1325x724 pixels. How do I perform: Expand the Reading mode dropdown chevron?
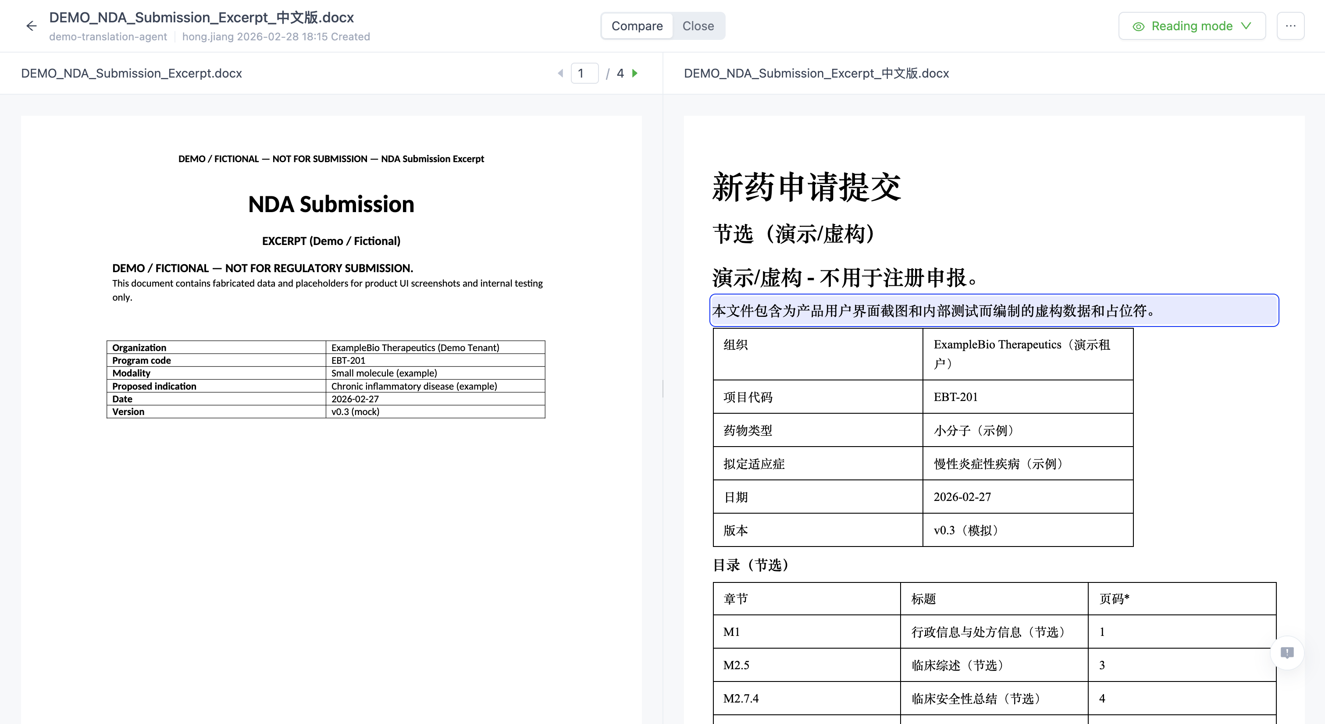pos(1246,26)
